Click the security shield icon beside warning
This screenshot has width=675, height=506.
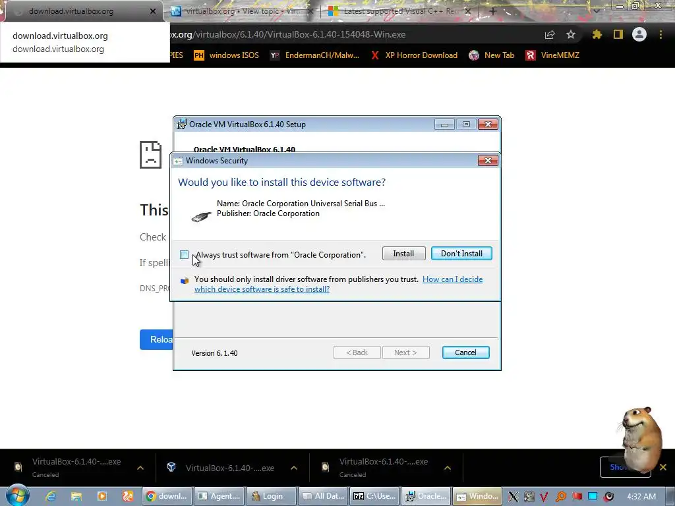[x=185, y=281]
